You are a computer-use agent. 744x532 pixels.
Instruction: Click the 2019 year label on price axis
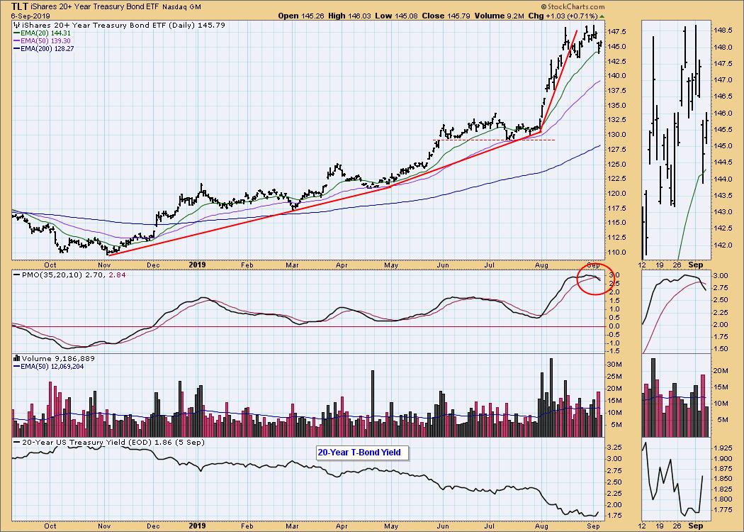pos(198,265)
